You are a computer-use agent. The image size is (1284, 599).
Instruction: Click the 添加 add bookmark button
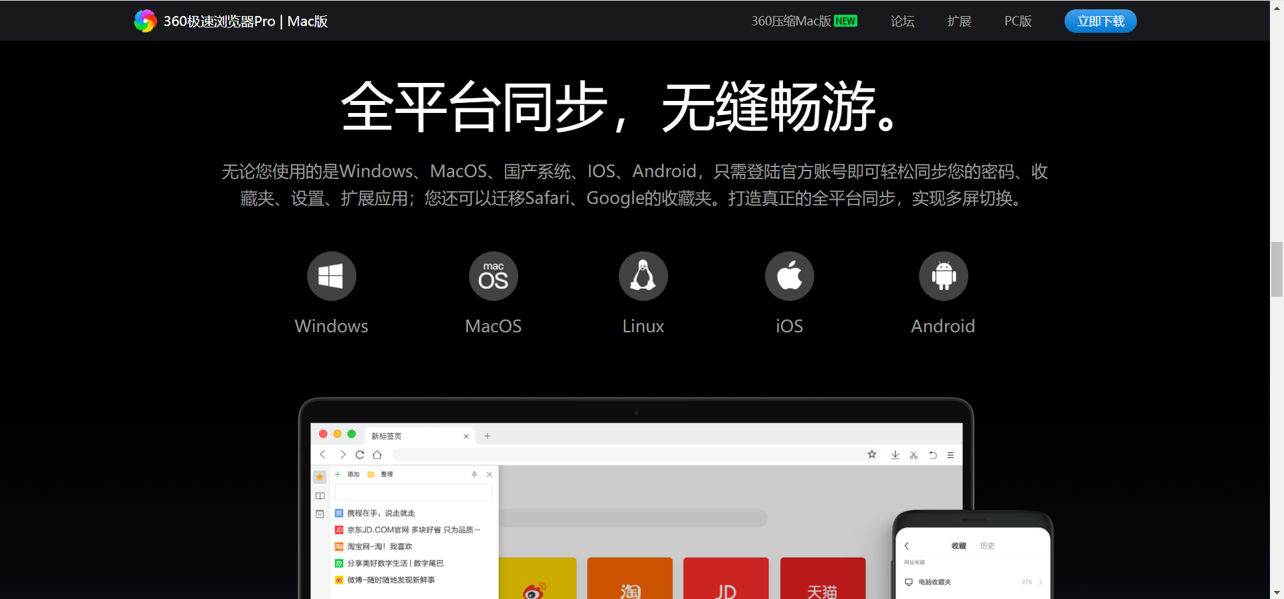click(x=348, y=474)
